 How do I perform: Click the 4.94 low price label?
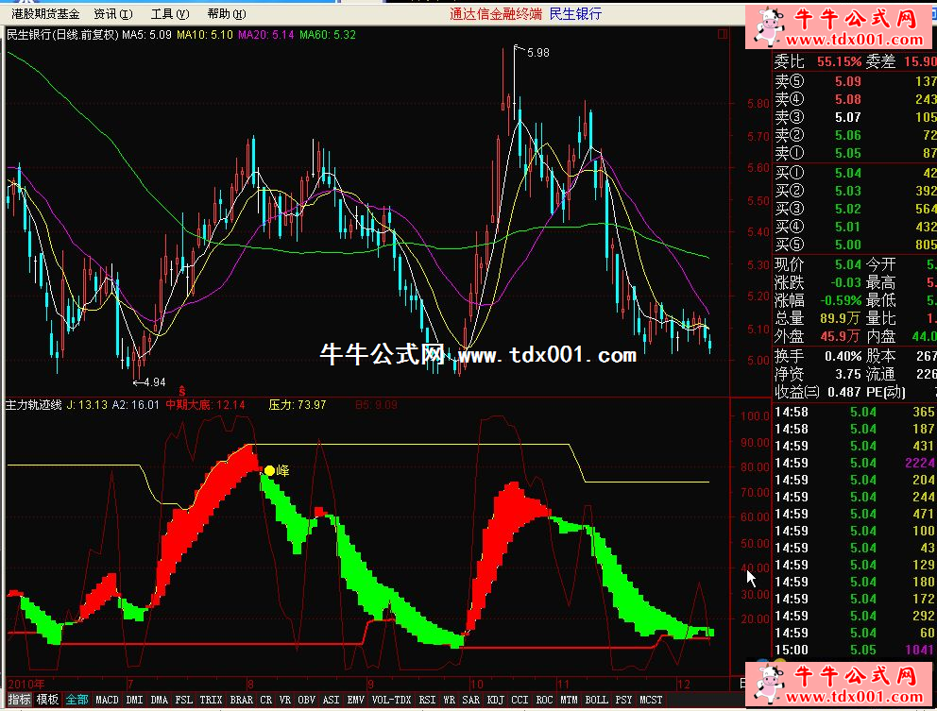pos(154,382)
